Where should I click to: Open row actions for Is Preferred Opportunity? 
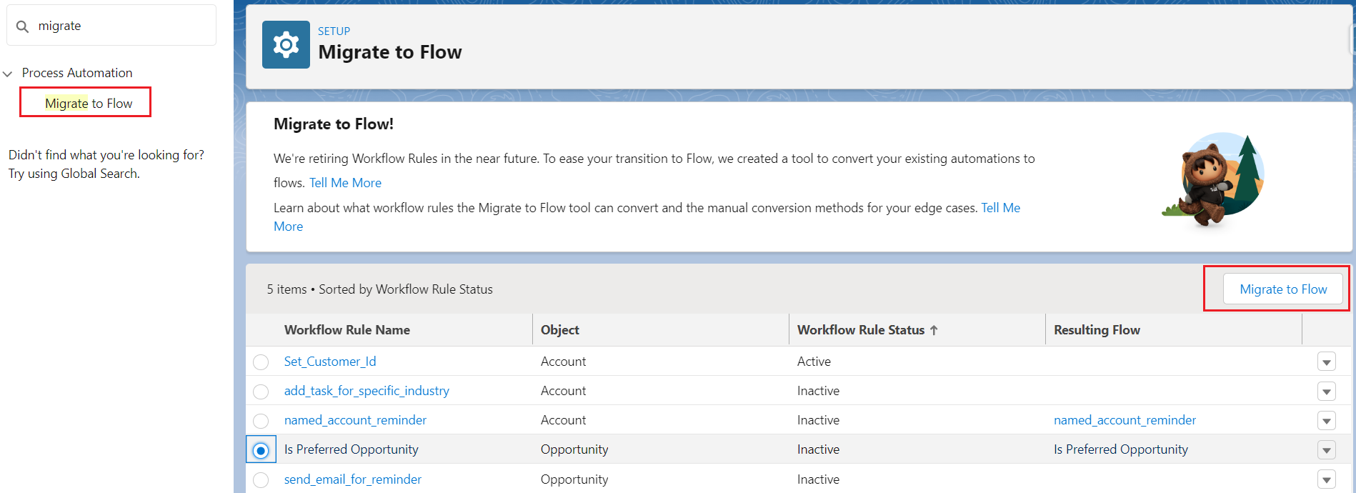(1326, 450)
